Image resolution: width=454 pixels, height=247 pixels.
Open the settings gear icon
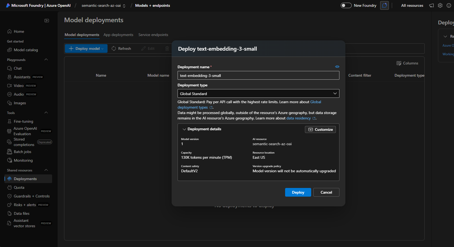[x=440, y=5]
